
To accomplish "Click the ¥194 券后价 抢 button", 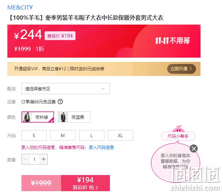I will 85,183.
